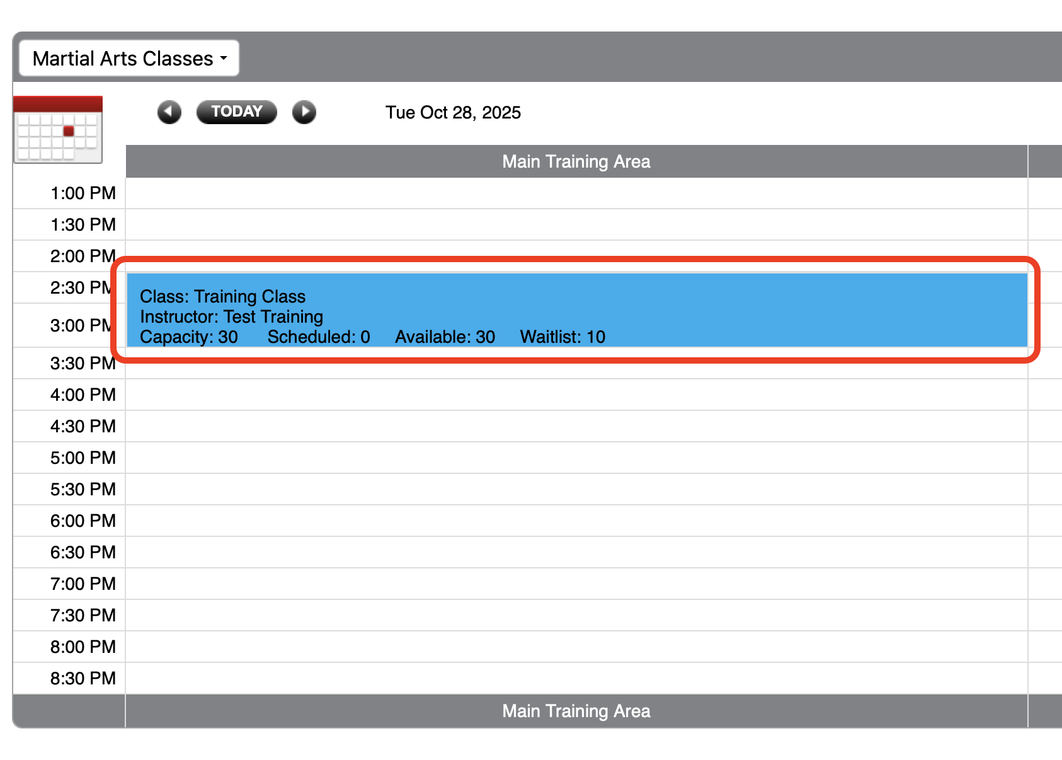Viewport: 1062px width, 760px height.
Task: Click the left navigation arrow icon
Action: coord(168,112)
